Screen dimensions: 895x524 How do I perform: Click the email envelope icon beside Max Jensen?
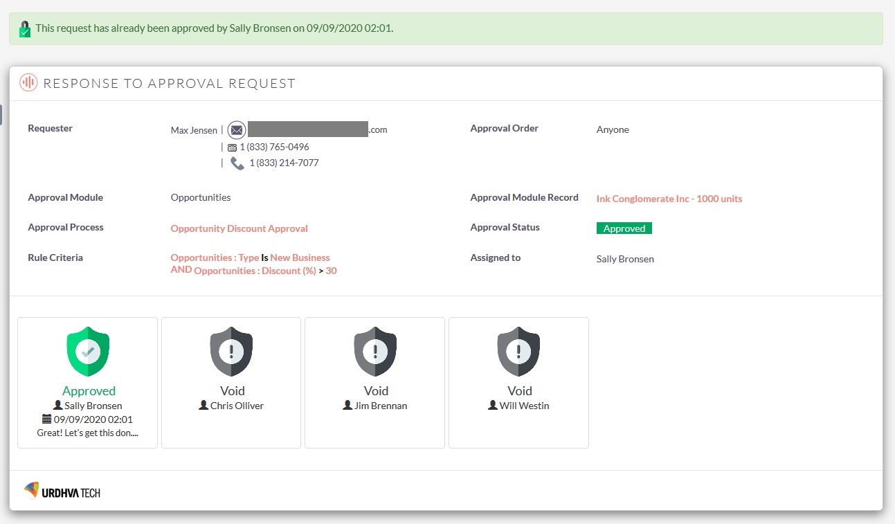[237, 129]
